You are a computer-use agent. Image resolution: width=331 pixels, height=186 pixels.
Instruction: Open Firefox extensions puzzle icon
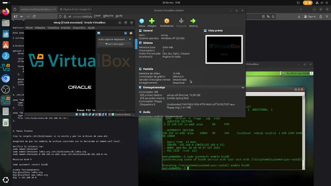pos(321,17)
